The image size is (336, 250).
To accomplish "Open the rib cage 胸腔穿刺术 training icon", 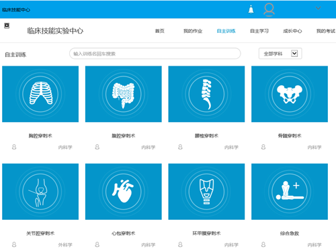I will point(40,94).
